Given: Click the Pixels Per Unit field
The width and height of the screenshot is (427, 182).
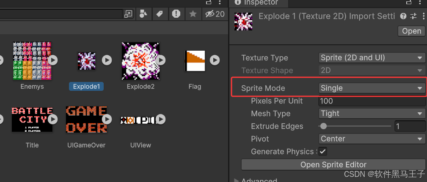Looking at the screenshot, I should coord(372,101).
